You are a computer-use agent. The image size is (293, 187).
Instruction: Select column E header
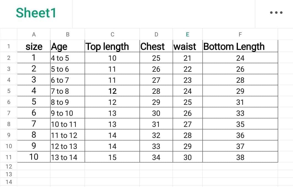point(188,34)
